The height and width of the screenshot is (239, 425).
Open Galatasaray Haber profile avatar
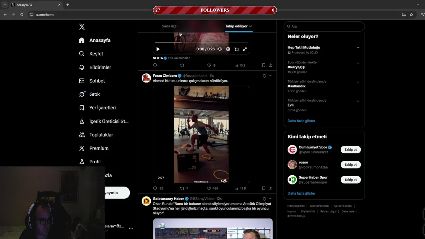[146, 201]
